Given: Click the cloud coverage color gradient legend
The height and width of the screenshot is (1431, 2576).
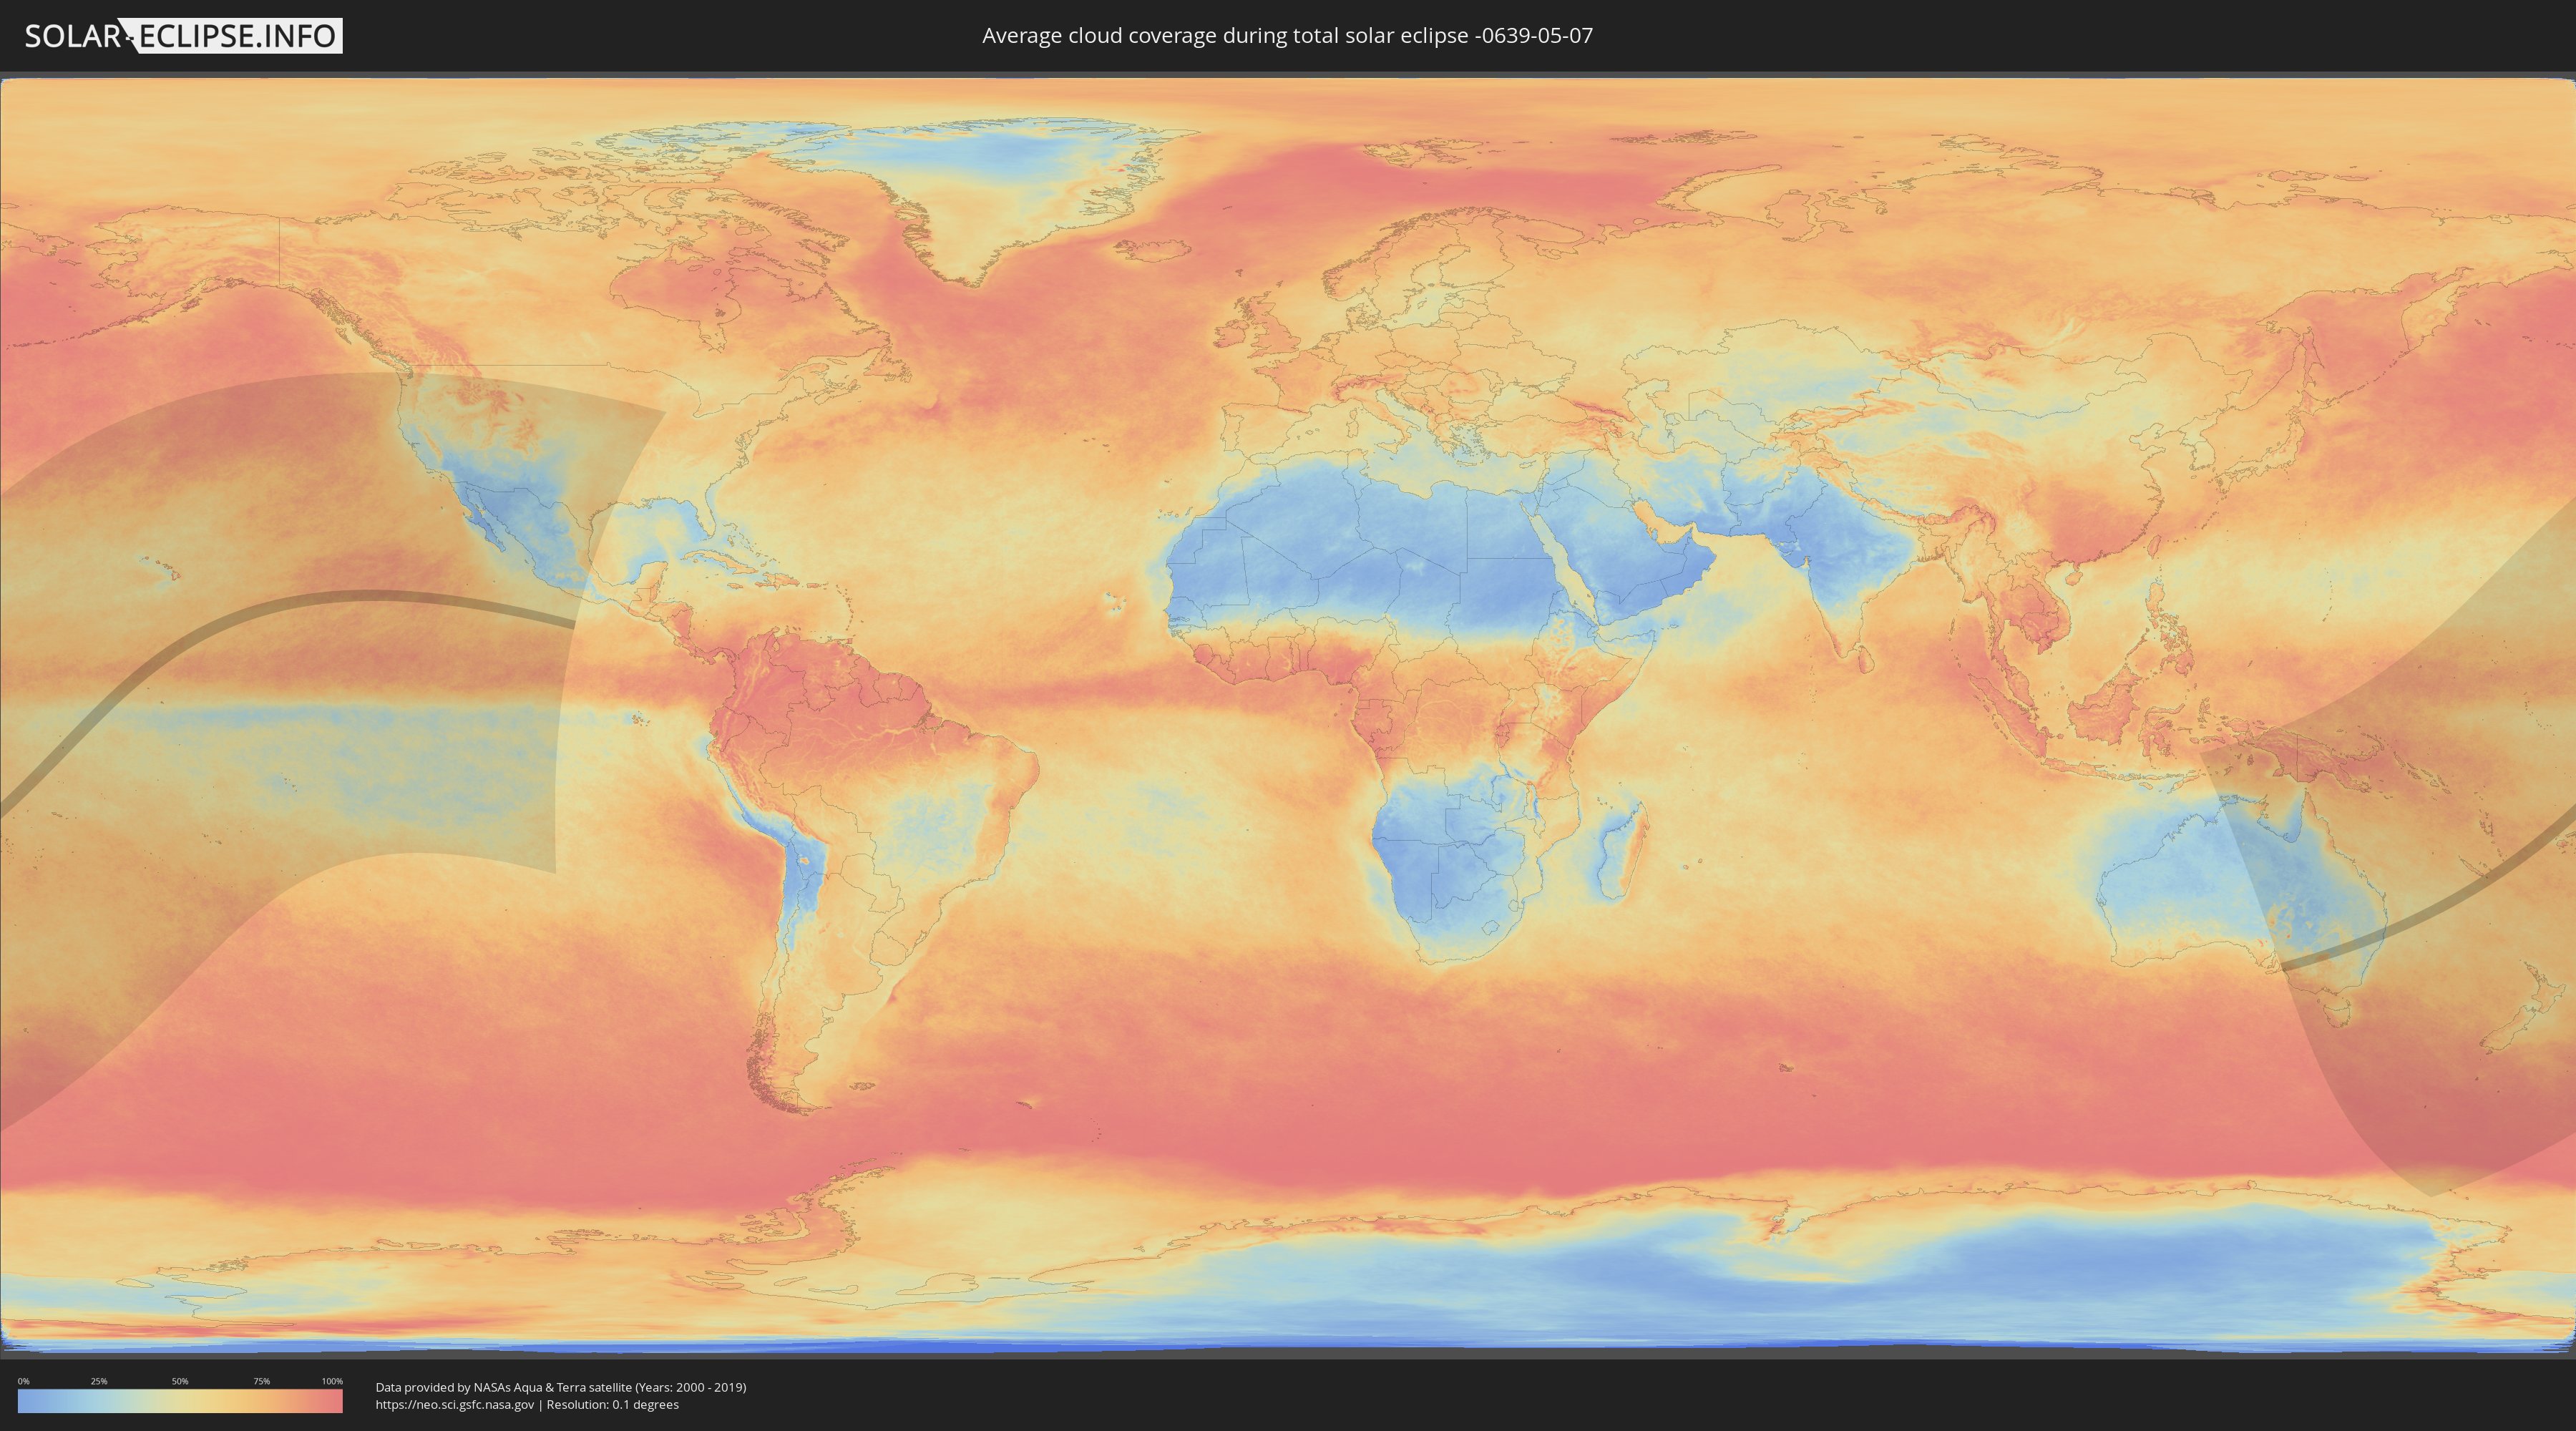Looking at the screenshot, I should [x=180, y=1401].
